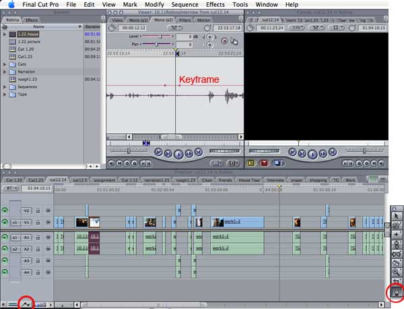Click the Level keyframe diamond button
404x309 pixels.
[209, 37]
